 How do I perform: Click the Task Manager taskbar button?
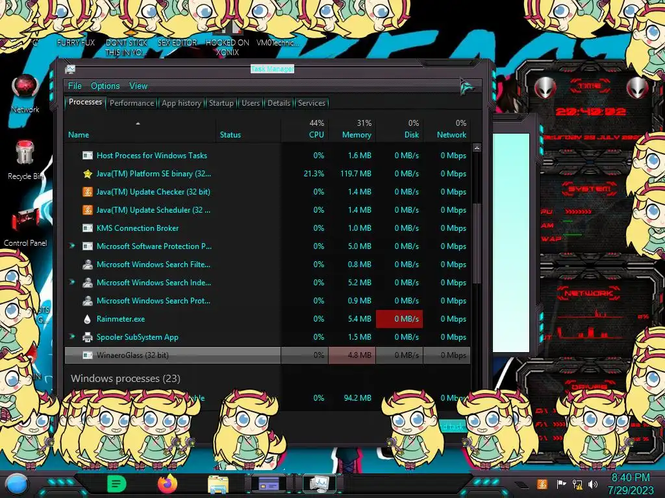(319, 484)
